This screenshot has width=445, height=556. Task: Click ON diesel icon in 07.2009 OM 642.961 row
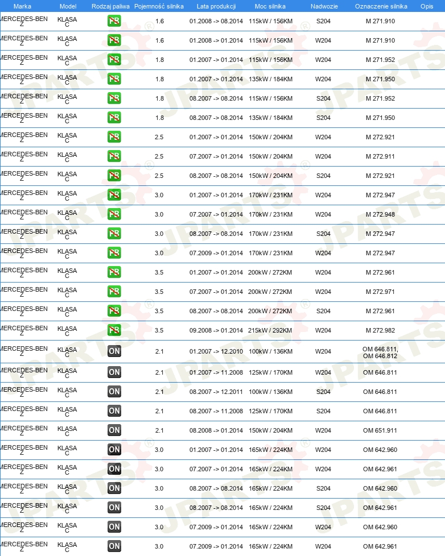point(114,546)
